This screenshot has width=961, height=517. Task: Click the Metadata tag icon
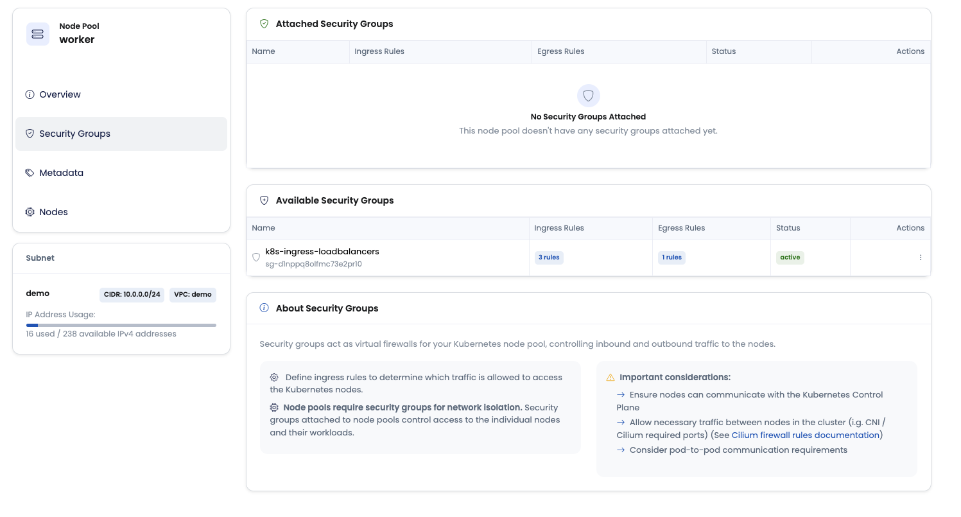coord(30,173)
